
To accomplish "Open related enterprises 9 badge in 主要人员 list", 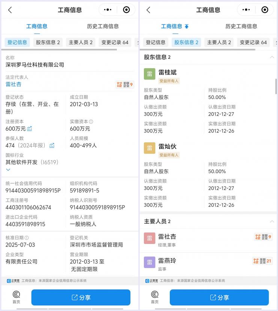I will [263, 237].
